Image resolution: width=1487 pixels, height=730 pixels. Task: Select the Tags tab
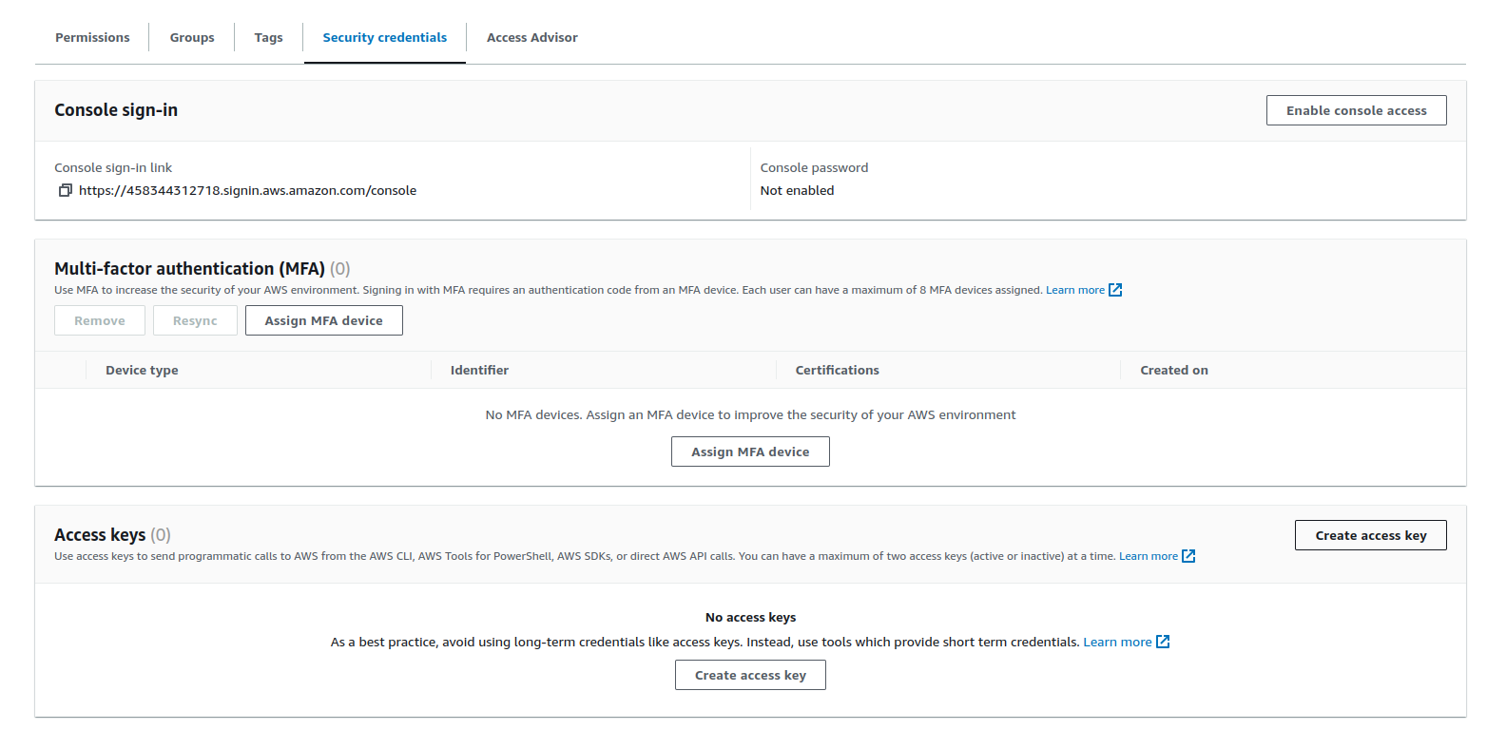268,38
